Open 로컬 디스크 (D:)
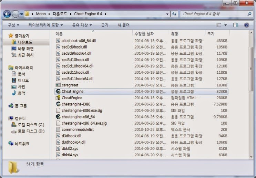Screen dimensions: 256x178 point(31,131)
